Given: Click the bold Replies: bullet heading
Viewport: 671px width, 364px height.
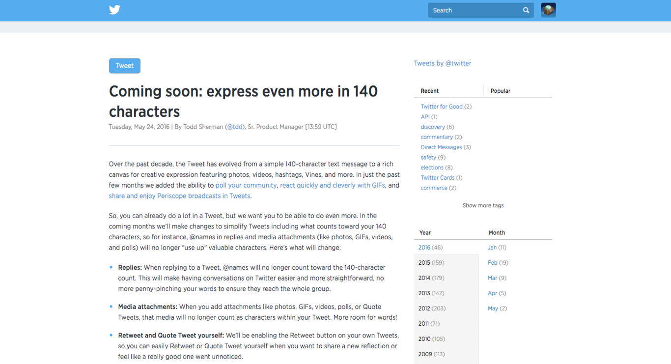Looking at the screenshot, I should click(130, 268).
